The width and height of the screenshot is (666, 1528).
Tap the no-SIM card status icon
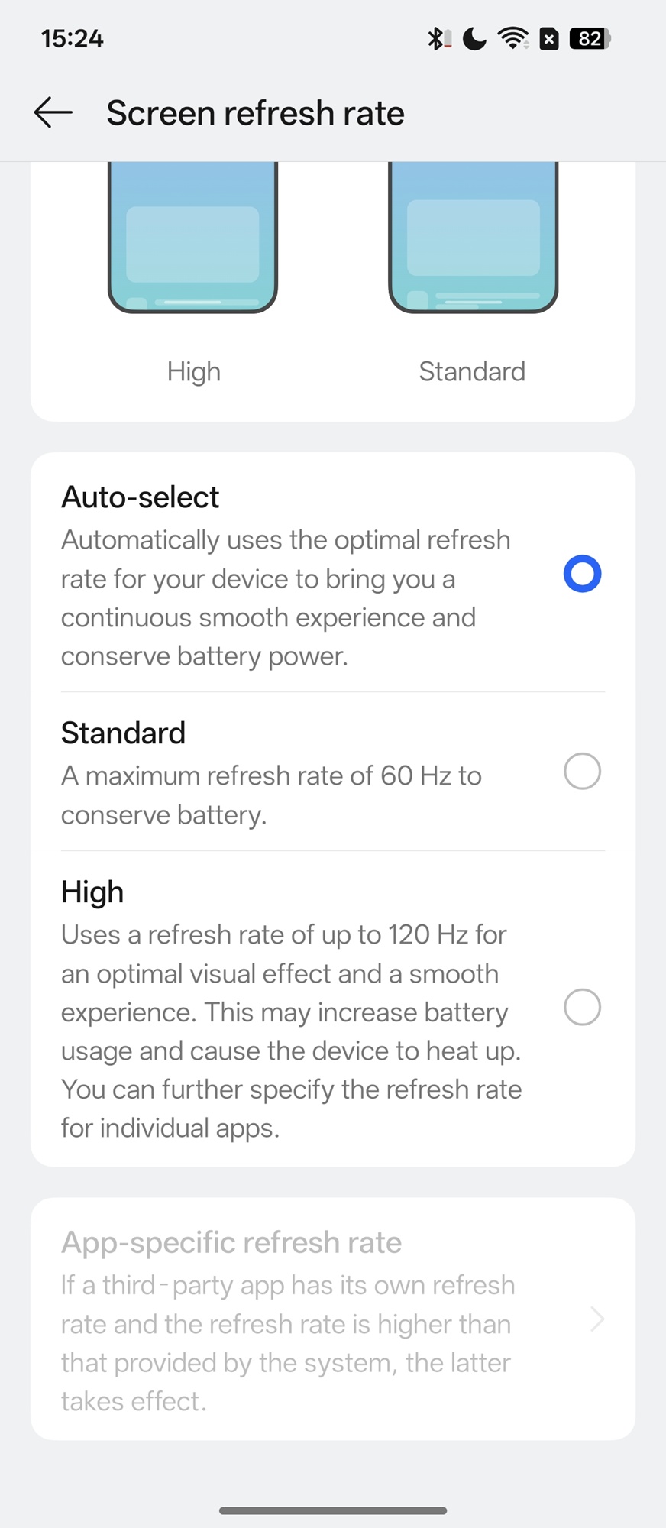[549, 38]
